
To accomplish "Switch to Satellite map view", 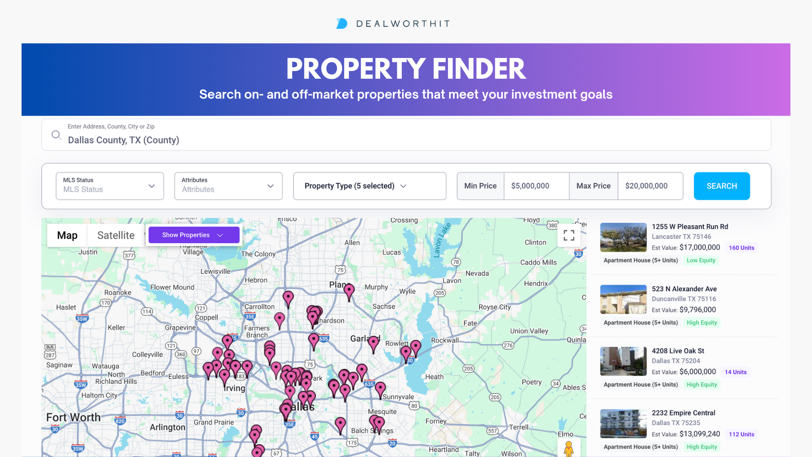I will tap(116, 235).
